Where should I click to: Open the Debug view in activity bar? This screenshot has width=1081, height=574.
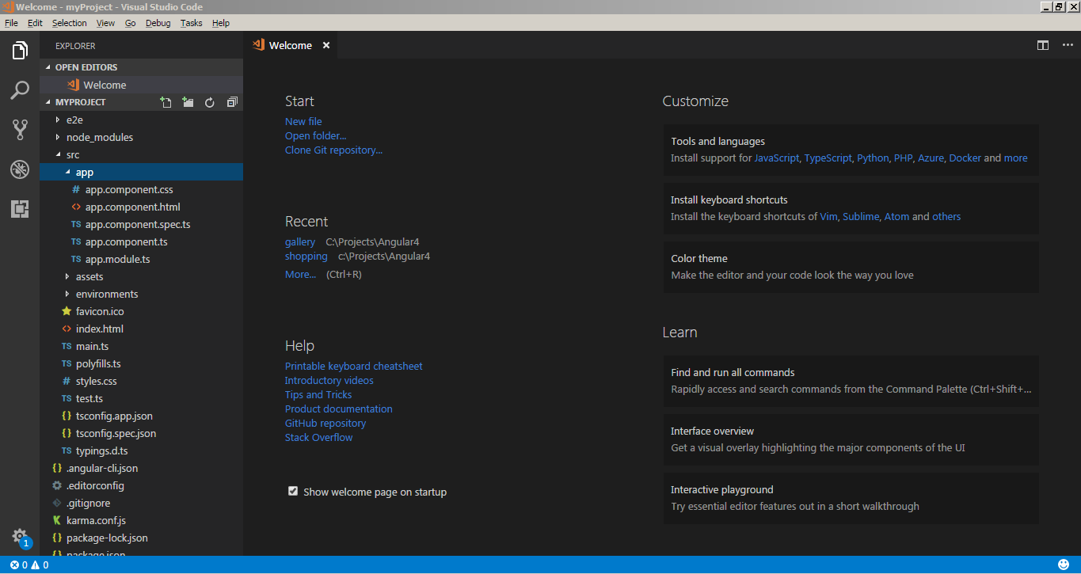20,169
